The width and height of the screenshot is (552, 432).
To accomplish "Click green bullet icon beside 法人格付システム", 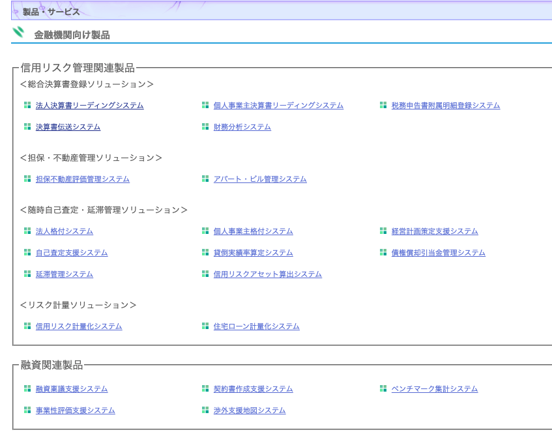I will (27, 231).
